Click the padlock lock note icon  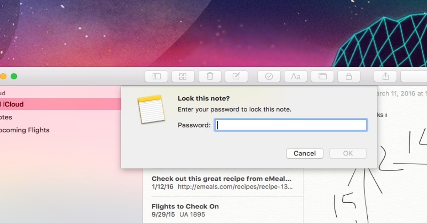click(x=349, y=76)
